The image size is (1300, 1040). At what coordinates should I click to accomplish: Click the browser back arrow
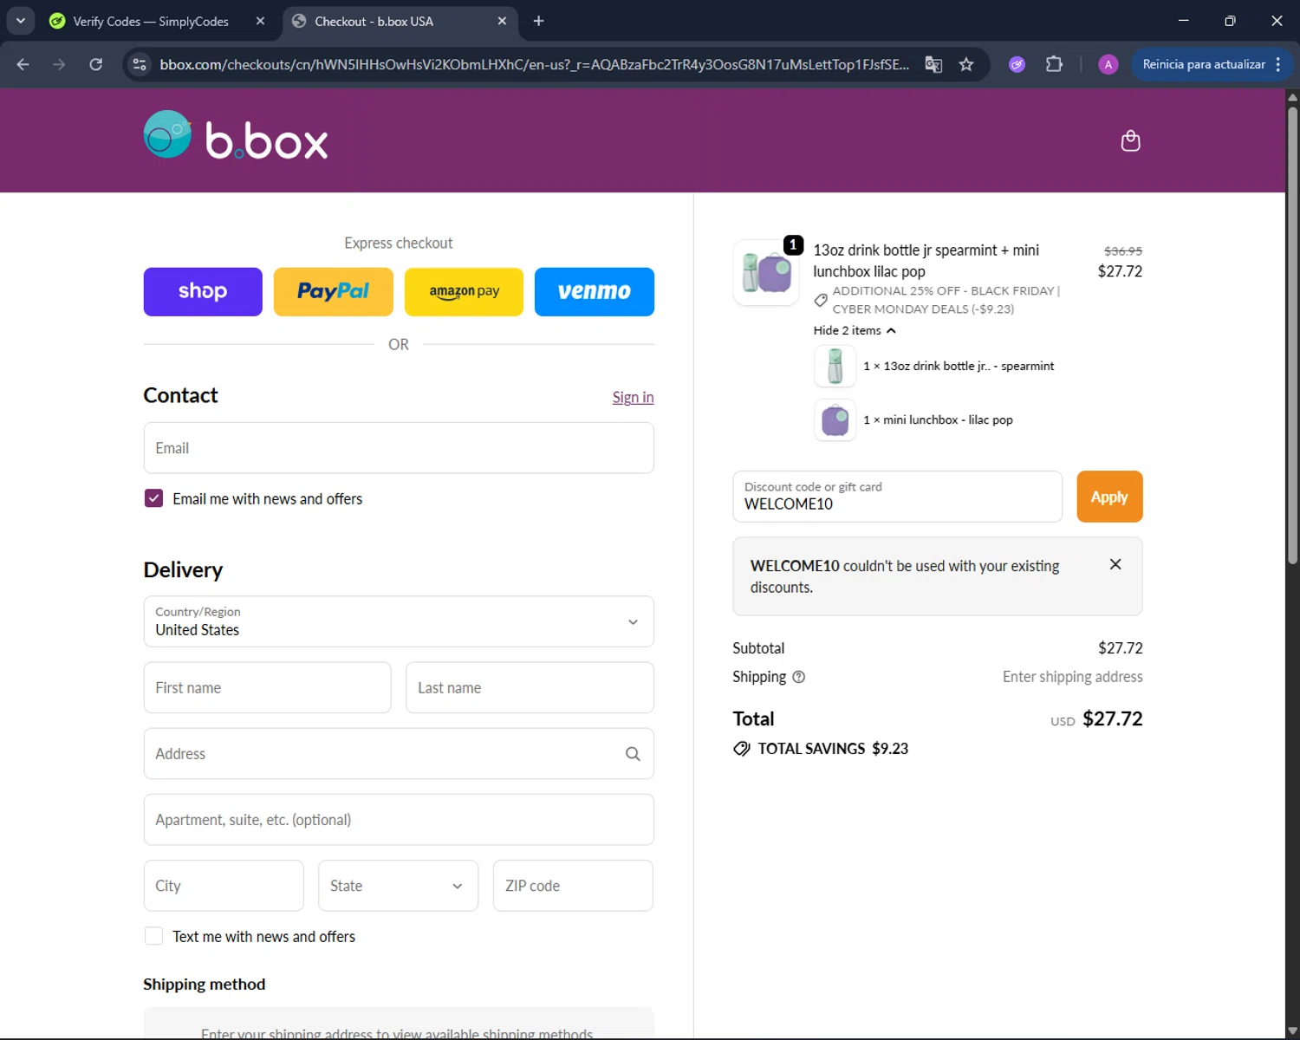23,64
